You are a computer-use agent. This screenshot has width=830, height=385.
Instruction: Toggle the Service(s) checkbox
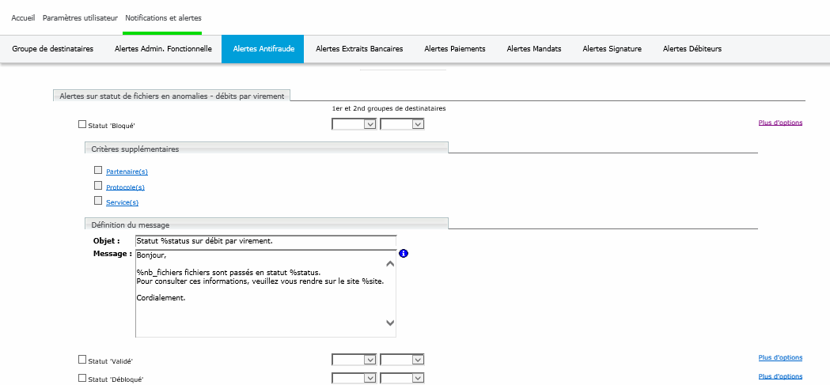pos(98,201)
